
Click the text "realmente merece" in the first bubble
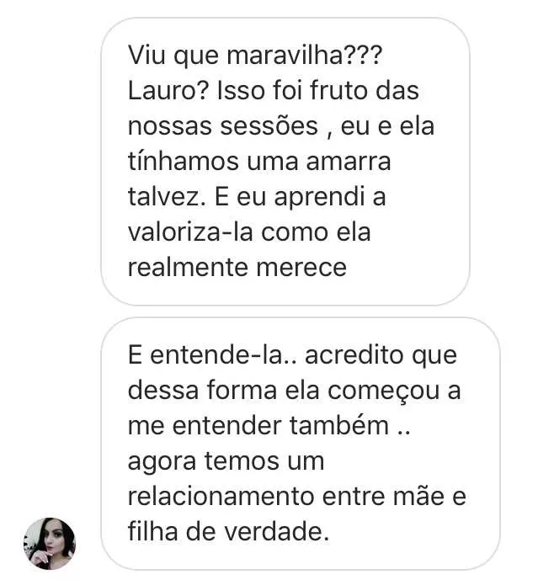237,267
